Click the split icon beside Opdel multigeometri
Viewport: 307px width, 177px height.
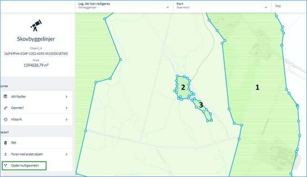coord(6,166)
